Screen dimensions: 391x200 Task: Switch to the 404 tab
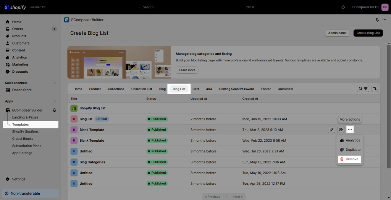pos(209,89)
